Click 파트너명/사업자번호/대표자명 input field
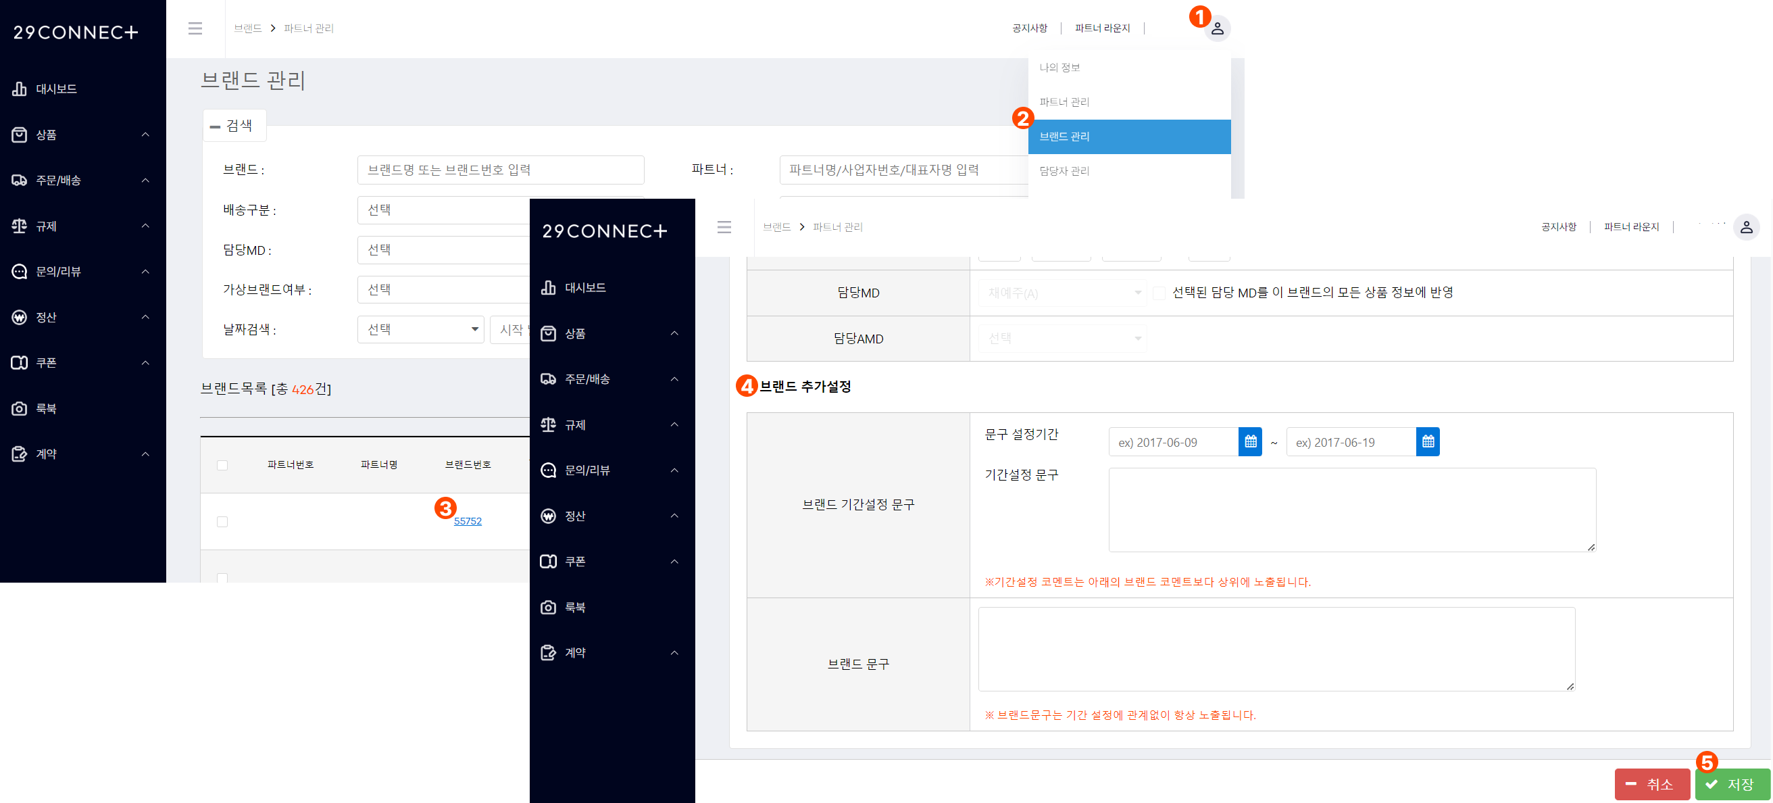 click(903, 170)
